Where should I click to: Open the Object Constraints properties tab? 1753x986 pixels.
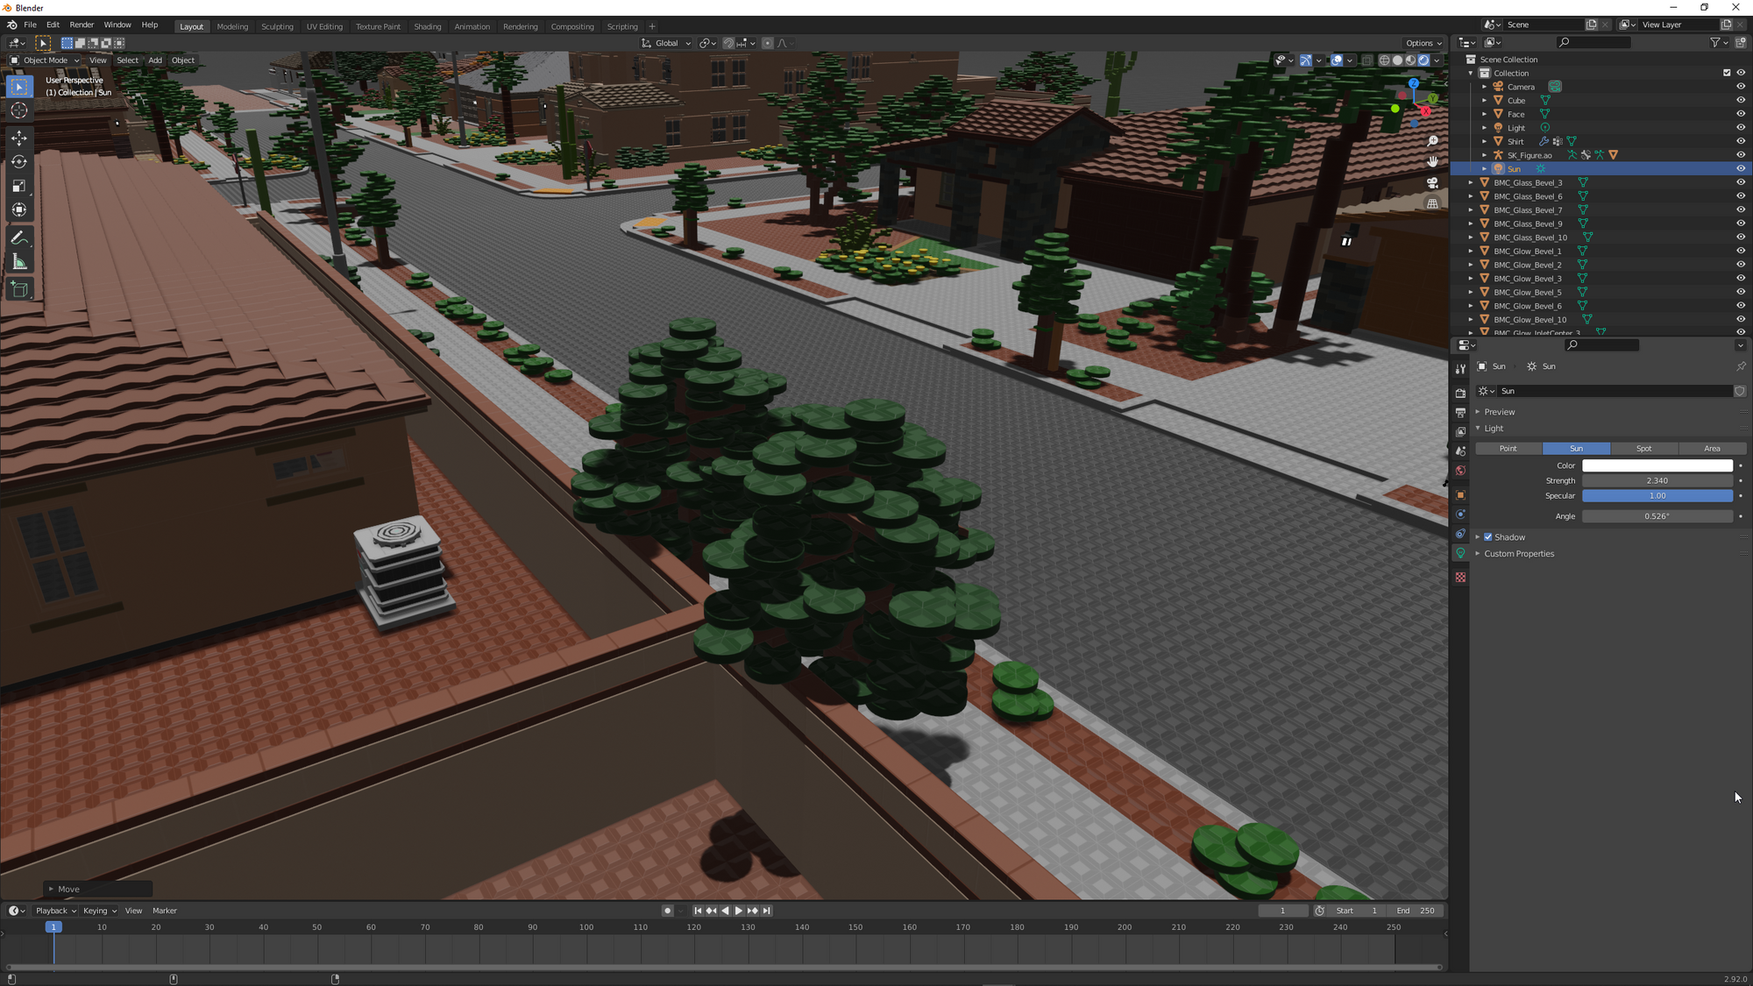[x=1460, y=534]
